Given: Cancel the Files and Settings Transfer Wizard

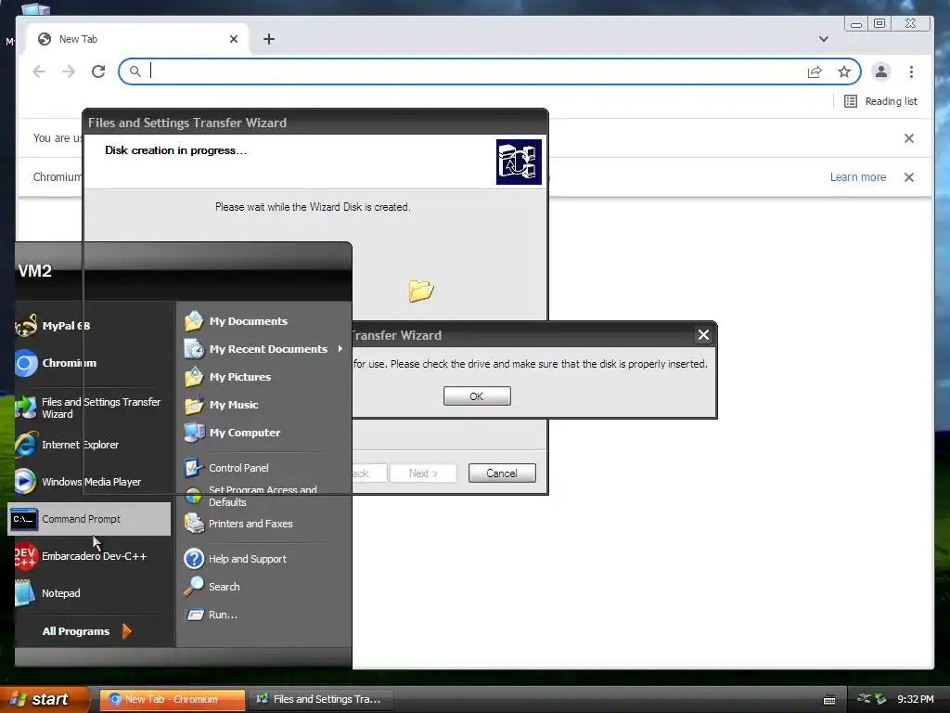Looking at the screenshot, I should click(x=502, y=473).
